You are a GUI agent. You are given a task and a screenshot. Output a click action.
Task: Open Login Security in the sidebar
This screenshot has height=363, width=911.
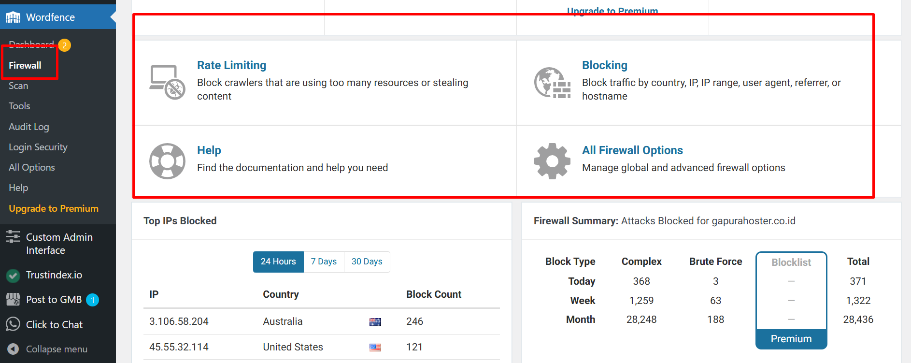[38, 147]
